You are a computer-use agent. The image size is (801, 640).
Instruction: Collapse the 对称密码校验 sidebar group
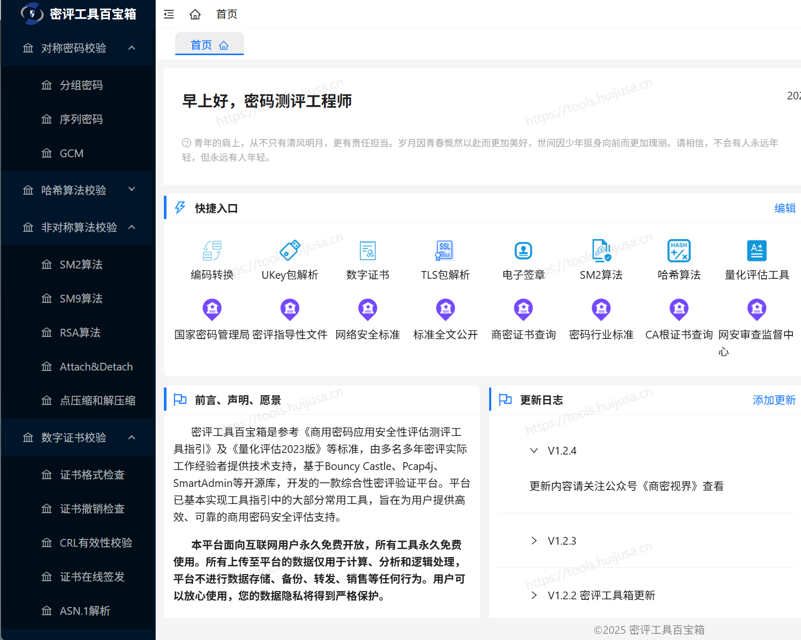131,48
